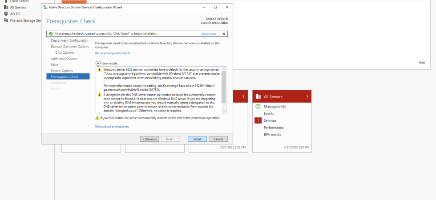This screenshot has width=436, height=200.
Task: Click Manageability green status icon
Action: point(258,106)
